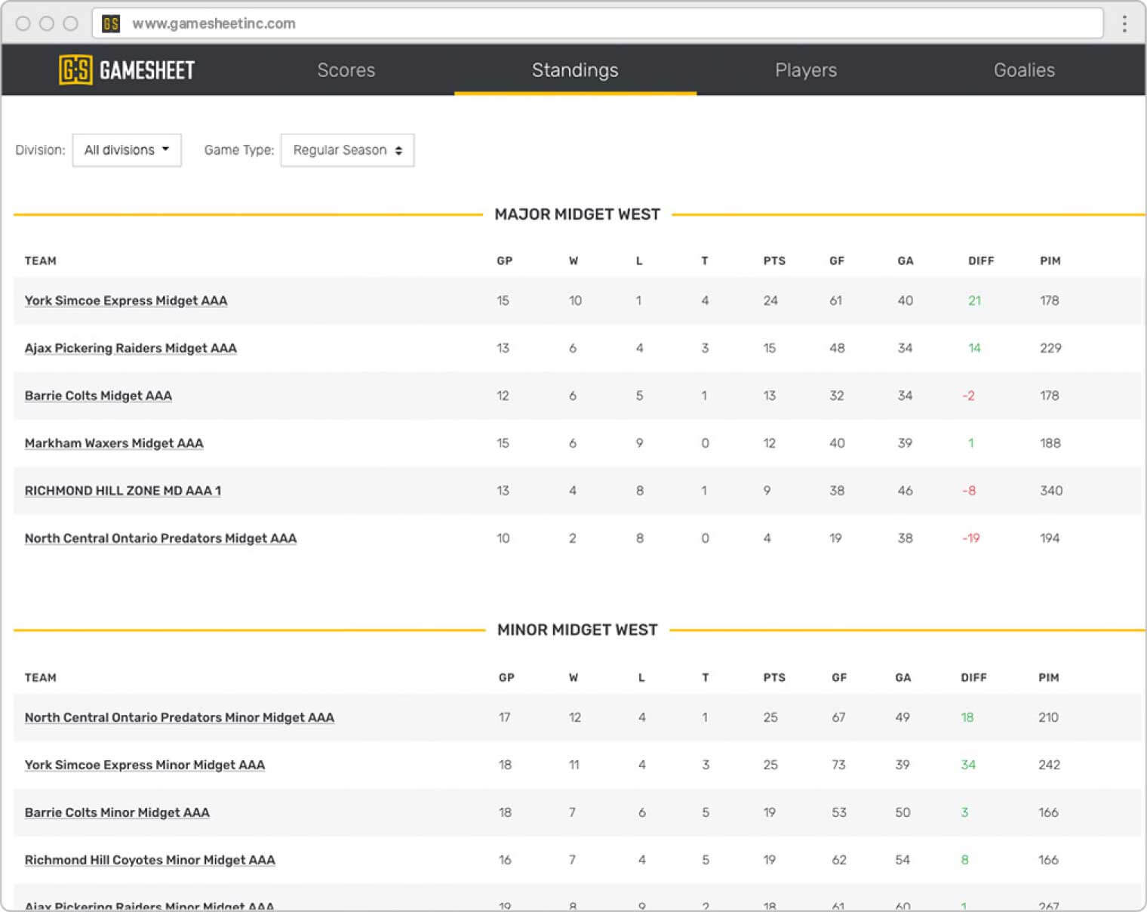The image size is (1147, 912).
Task: Click the up-down sort arrows beside Regular Season
Action: pos(400,150)
